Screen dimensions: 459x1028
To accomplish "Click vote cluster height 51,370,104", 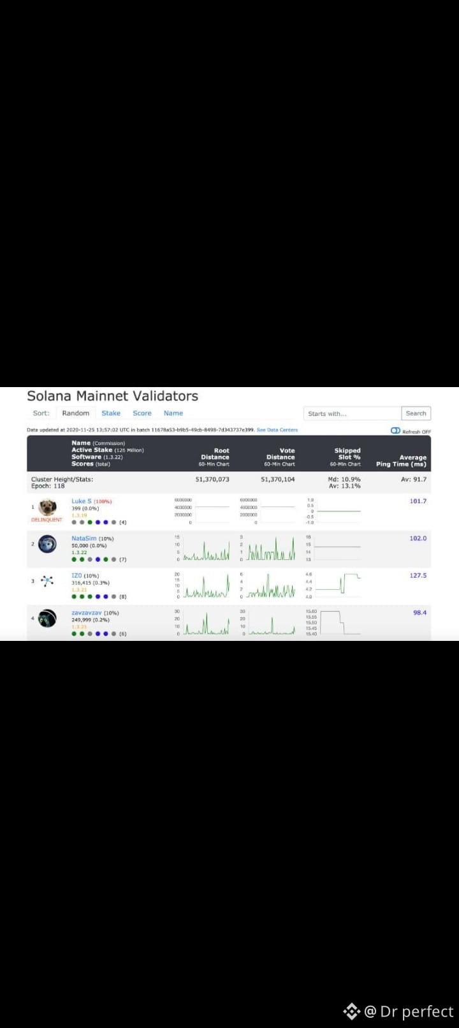I will click(278, 479).
